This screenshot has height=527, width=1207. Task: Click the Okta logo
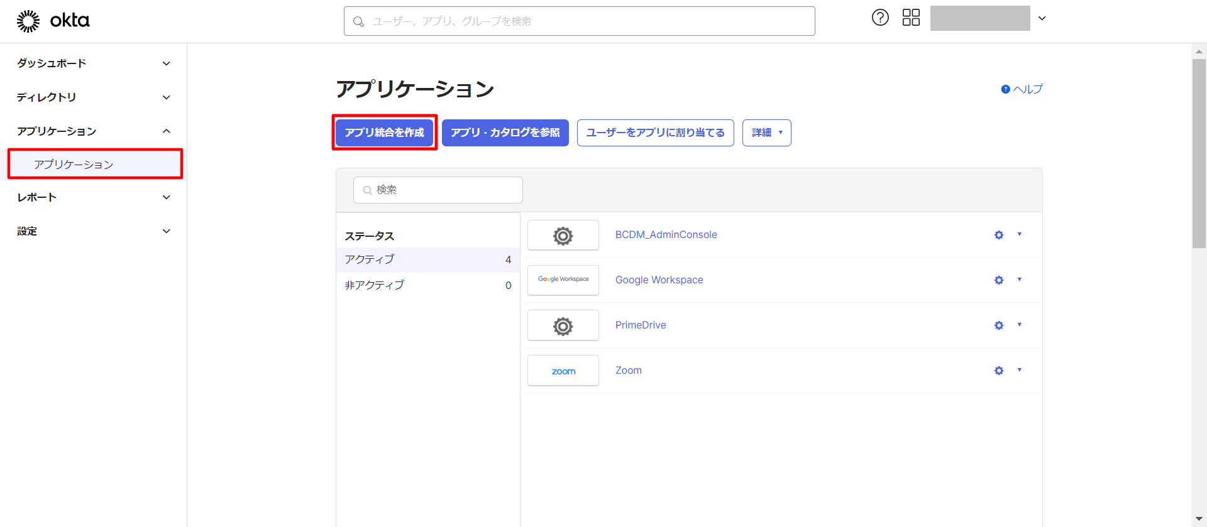[x=53, y=21]
